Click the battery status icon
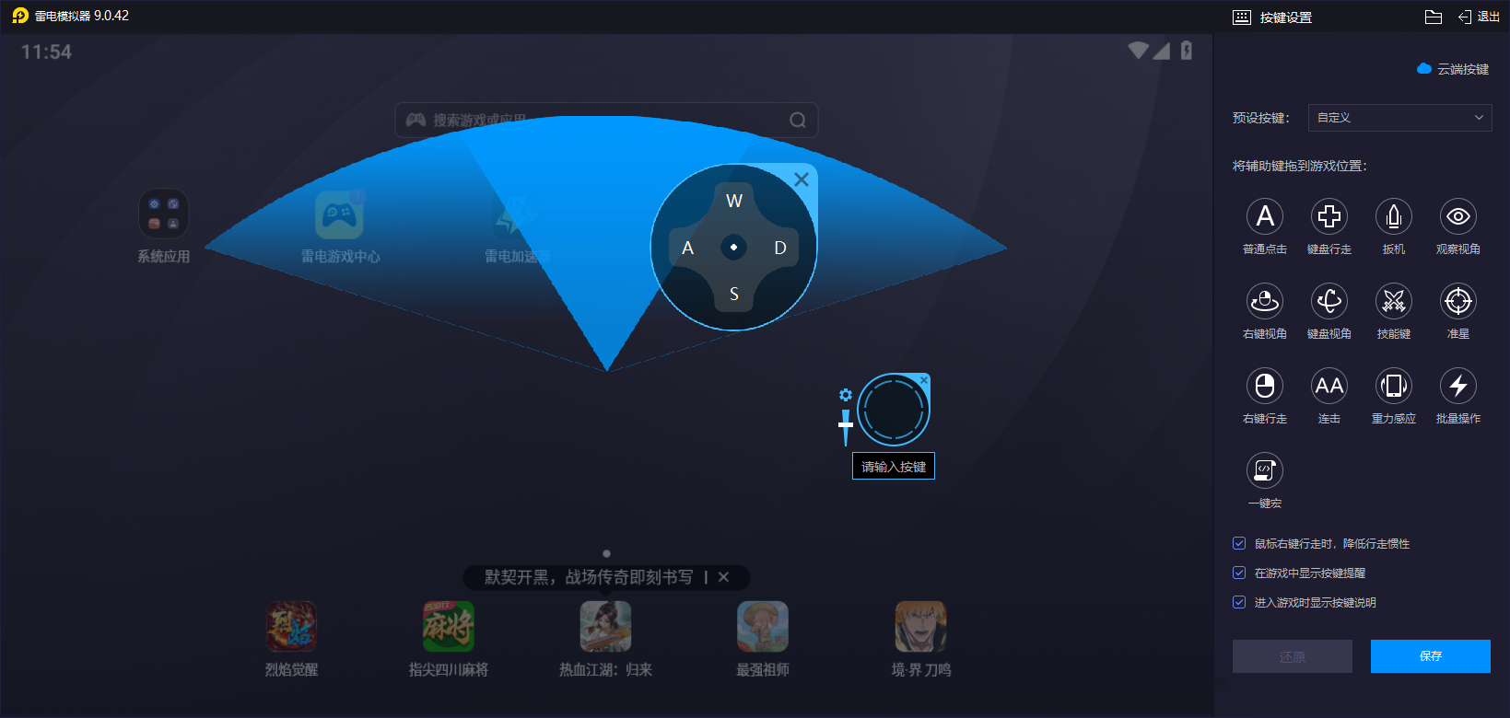Viewport: 1510px width, 718px height. tap(1187, 51)
